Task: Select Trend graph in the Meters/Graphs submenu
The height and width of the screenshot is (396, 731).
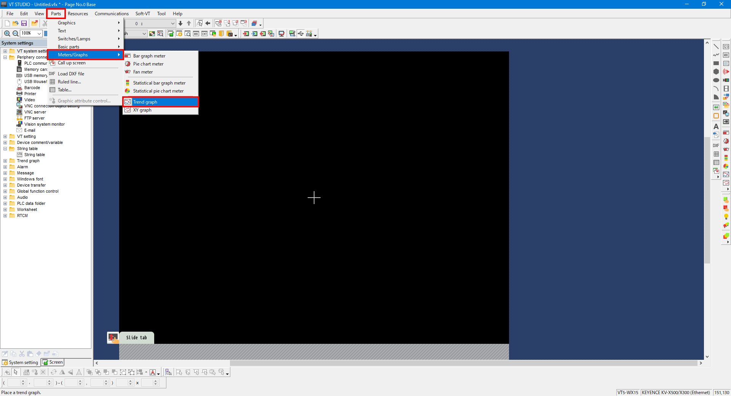Action: [145, 102]
